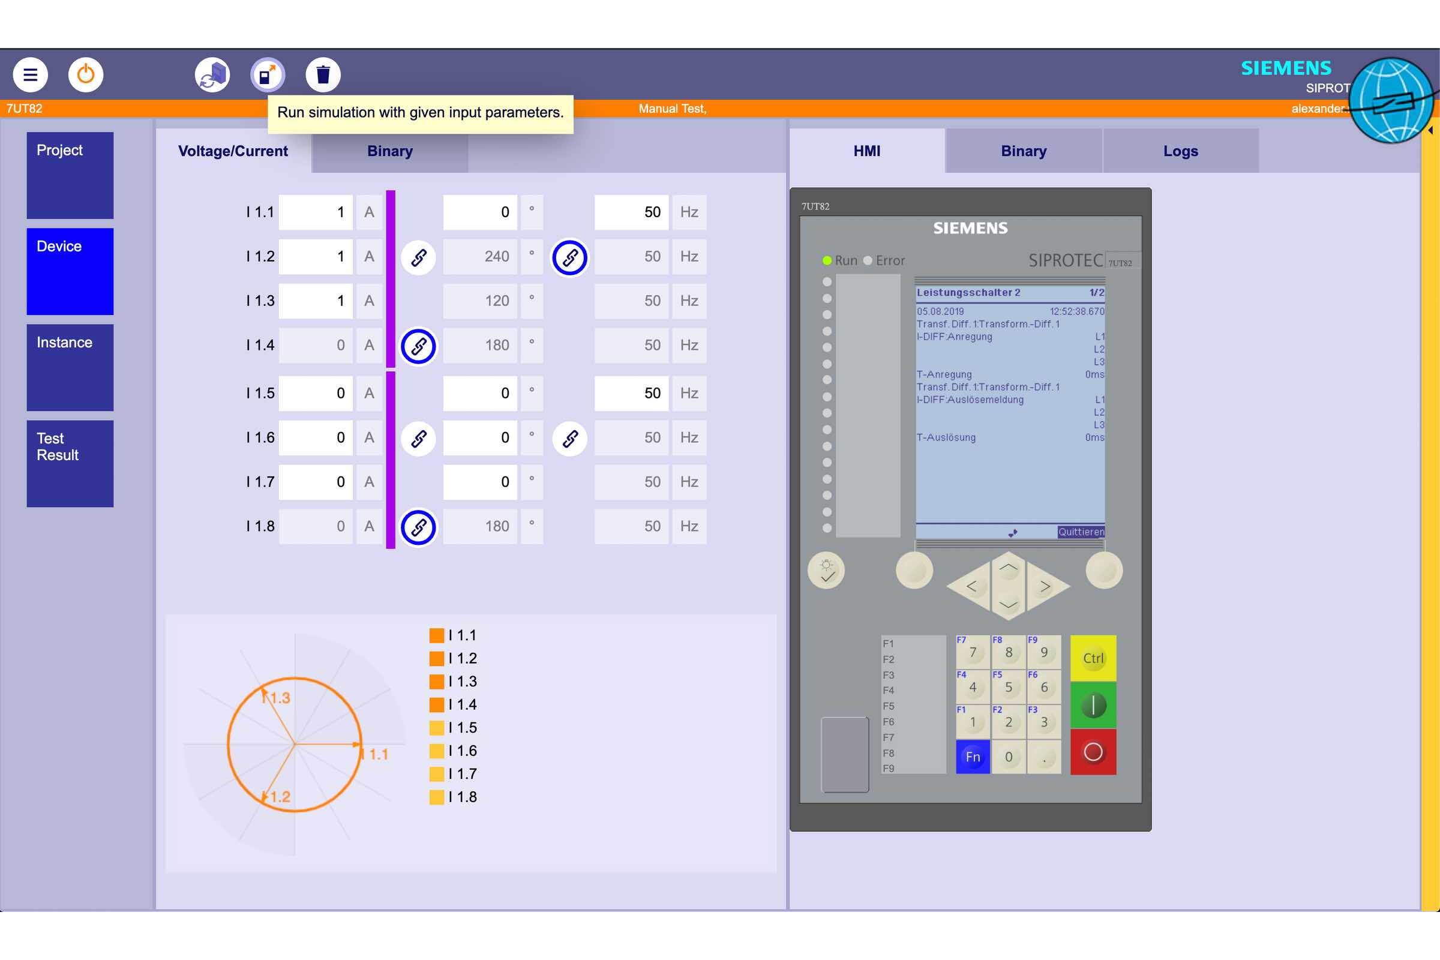This screenshot has width=1440, height=960.
Task: Open the Binary tab next to Voltage/Current
Action: pos(390,151)
